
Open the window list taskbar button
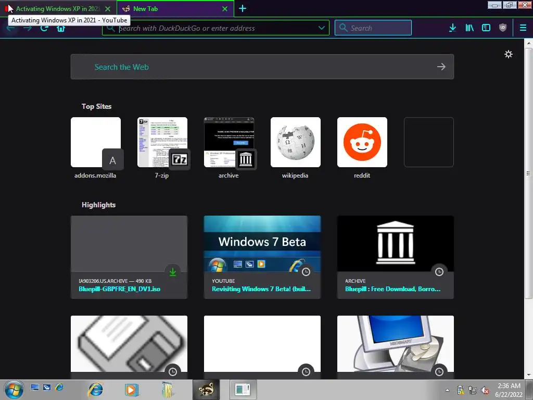(243, 390)
